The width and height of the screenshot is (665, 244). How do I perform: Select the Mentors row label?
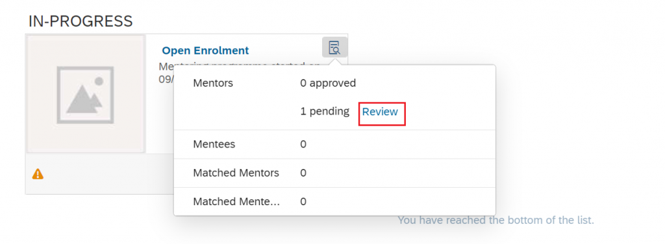click(213, 83)
